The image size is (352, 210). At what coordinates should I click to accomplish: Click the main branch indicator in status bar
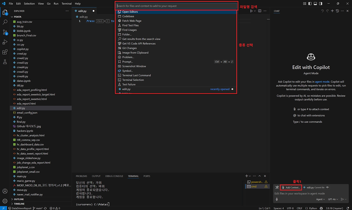pos(38,208)
